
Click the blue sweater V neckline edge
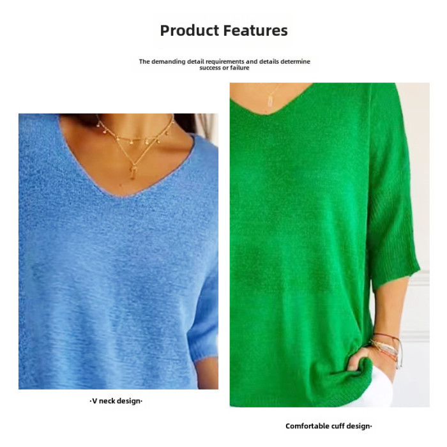point(120,194)
